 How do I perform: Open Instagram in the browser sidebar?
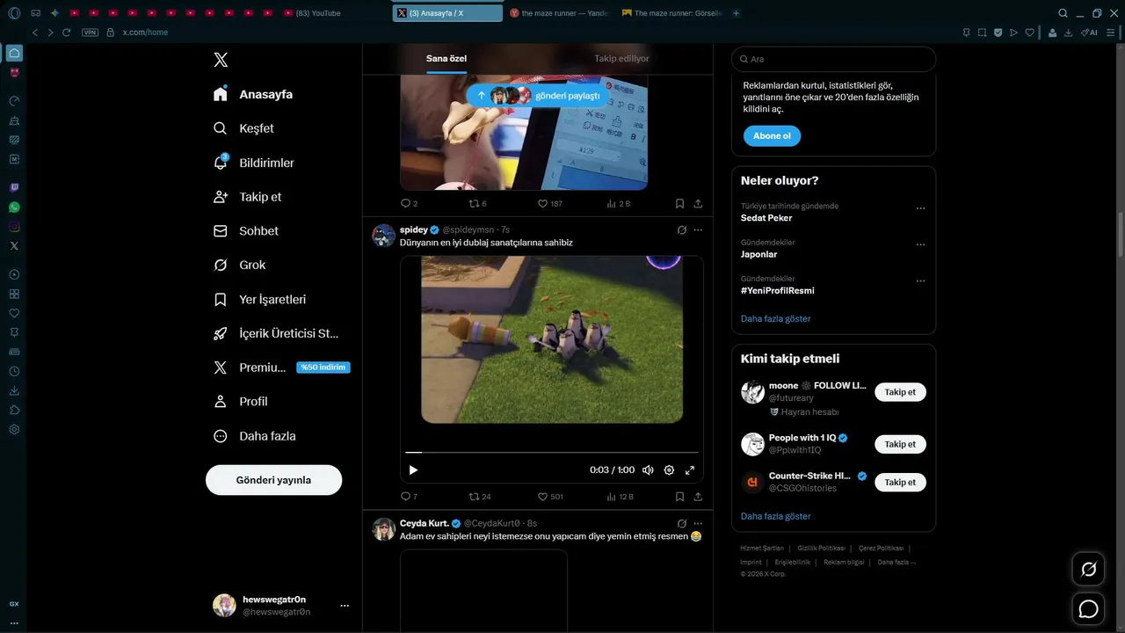pyautogui.click(x=14, y=227)
